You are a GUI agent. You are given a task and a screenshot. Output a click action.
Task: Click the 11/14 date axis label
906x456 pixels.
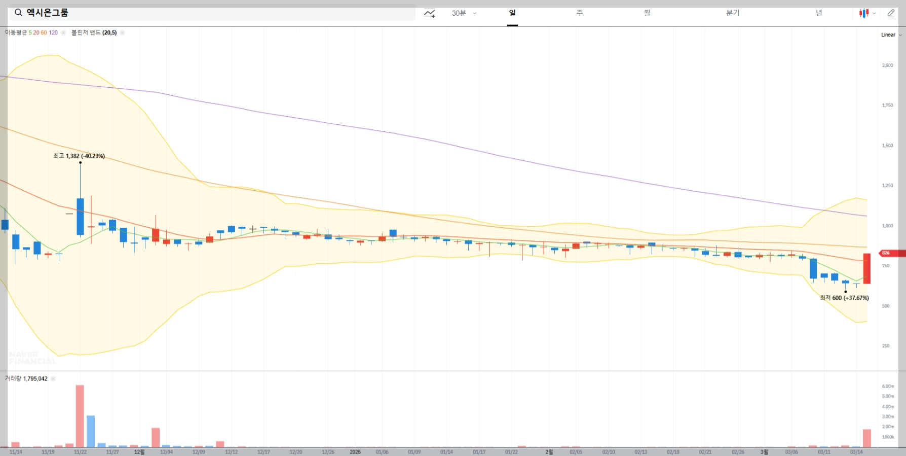point(16,452)
